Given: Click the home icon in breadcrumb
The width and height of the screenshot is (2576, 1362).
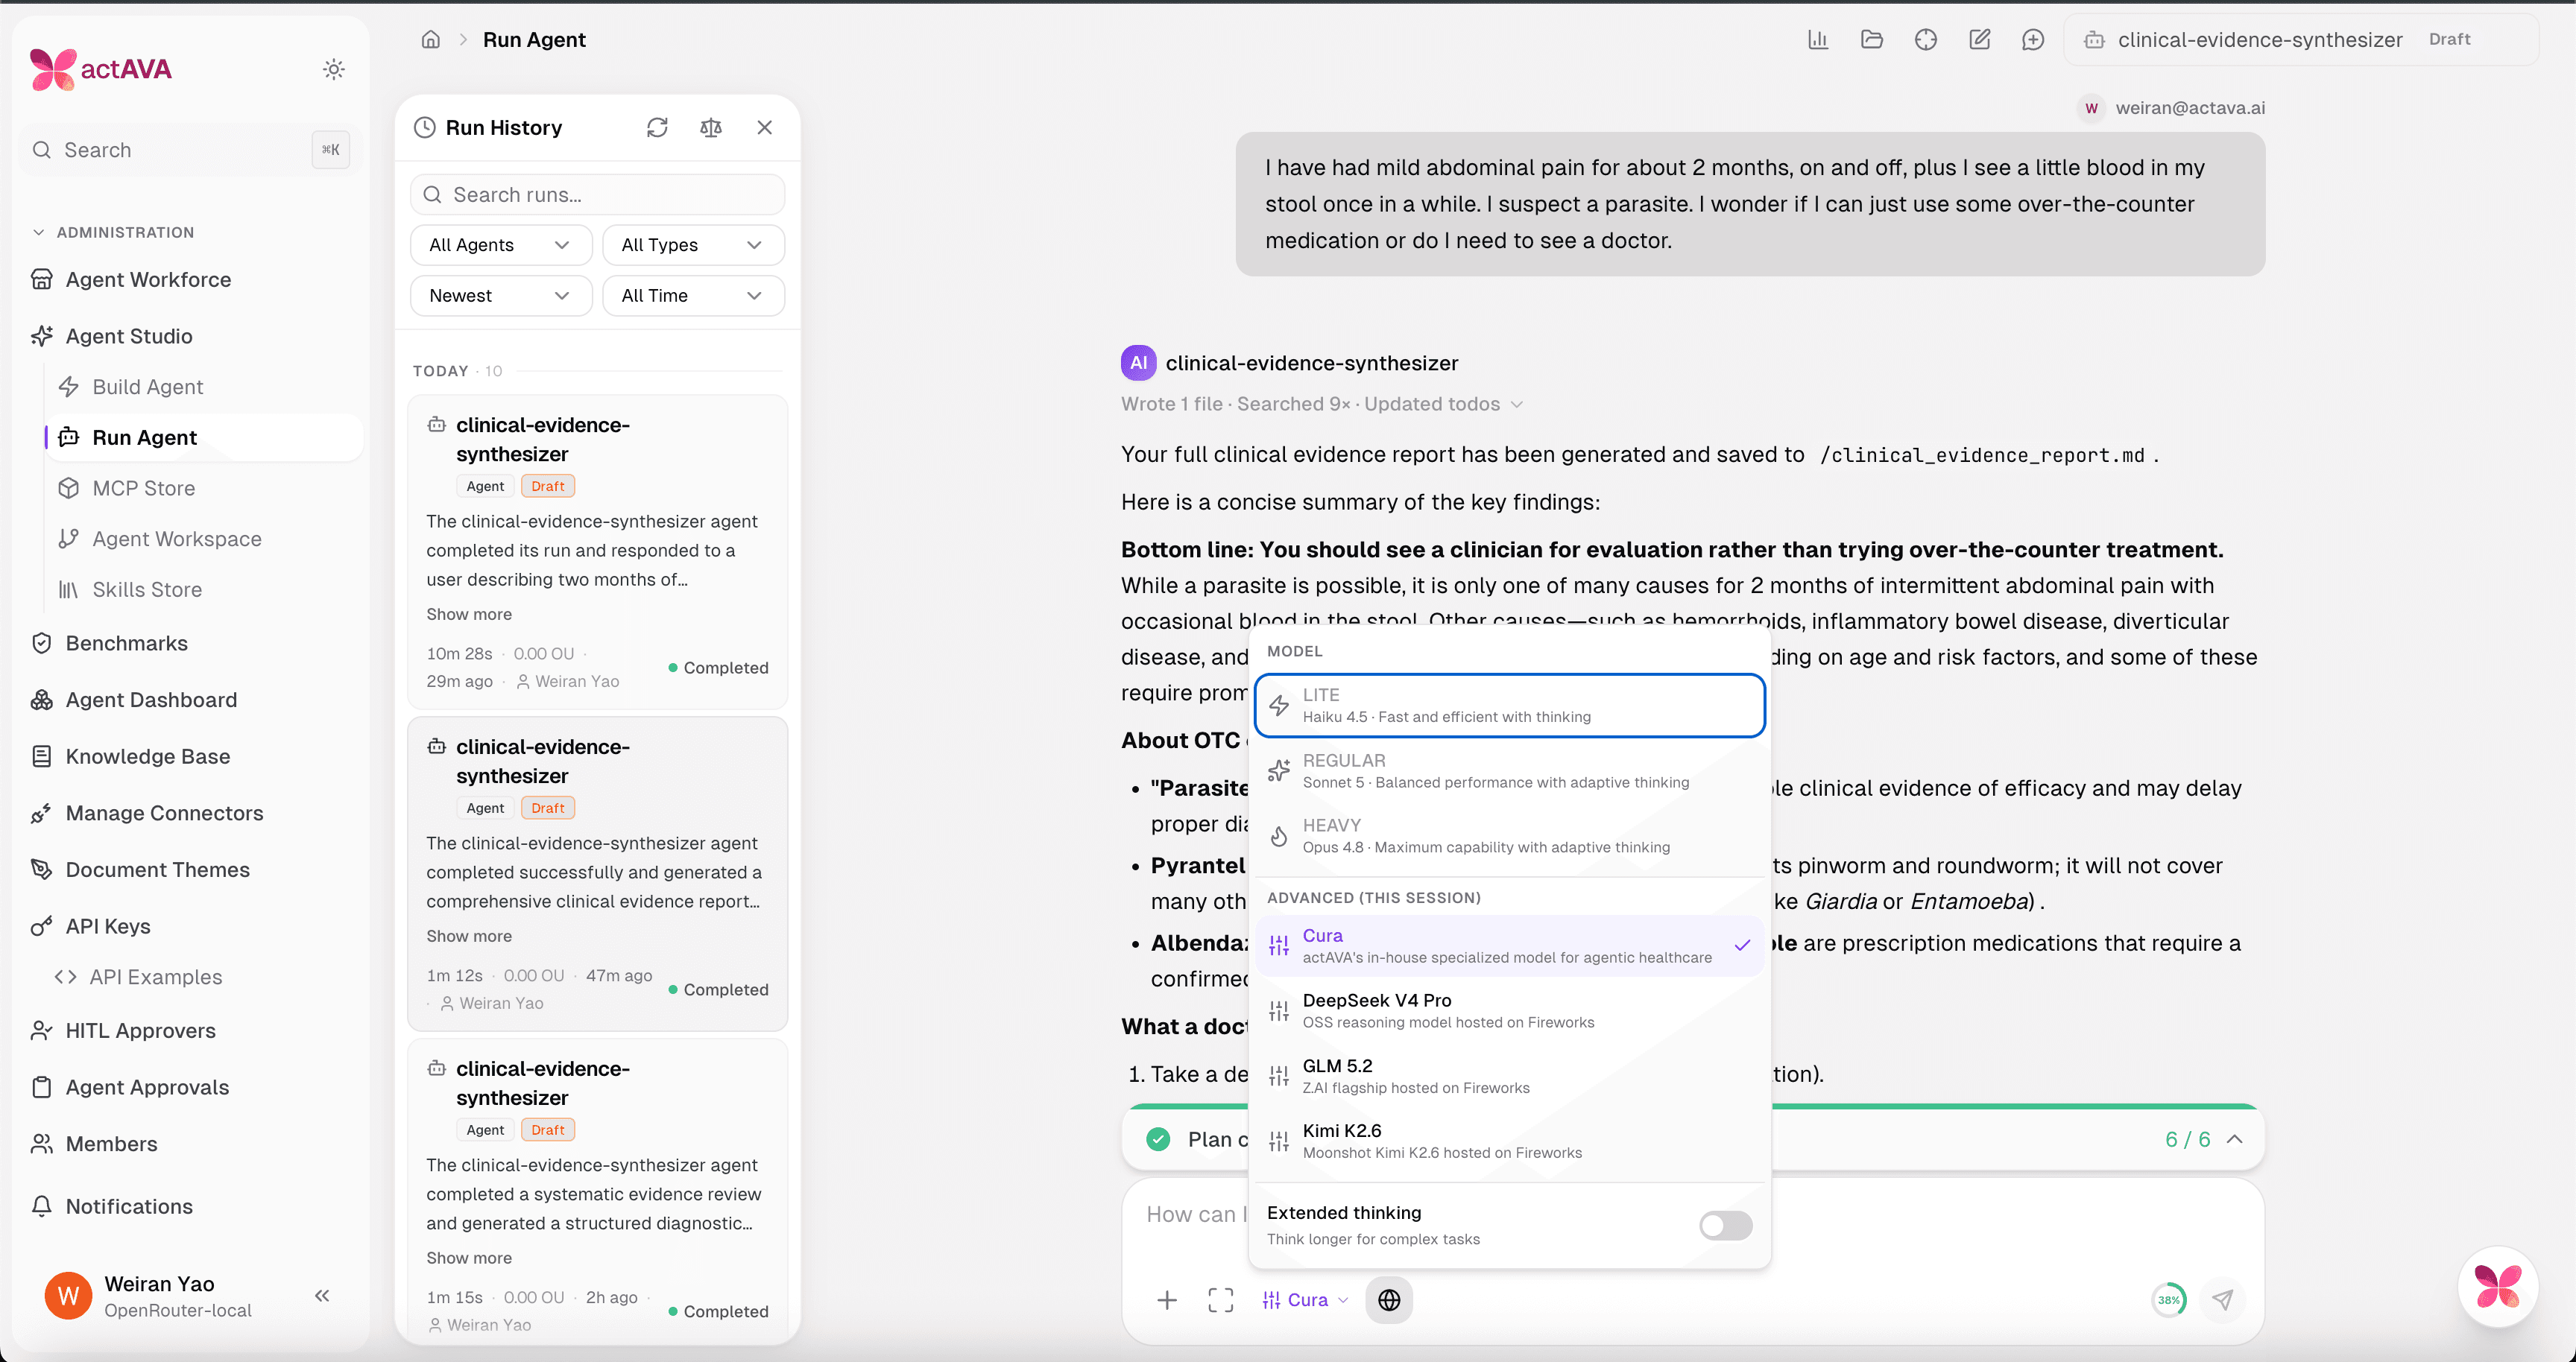Looking at the screenshot, I should 431,40.
